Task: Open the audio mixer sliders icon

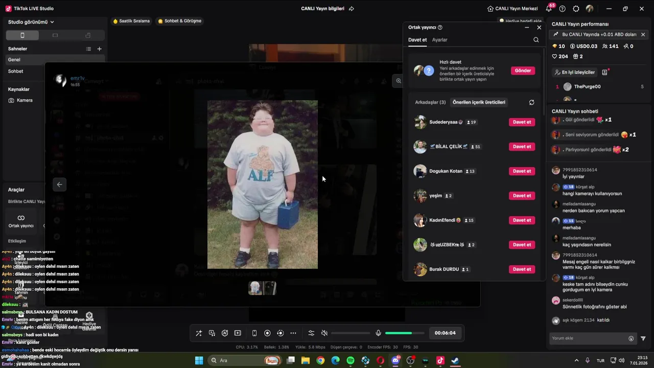Action: pos(311,333)
